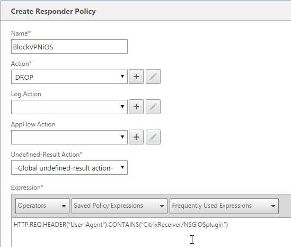Open the AppFlow Action dropdown
The width and height of the screenshot is (291, 247).
[69, 137]
